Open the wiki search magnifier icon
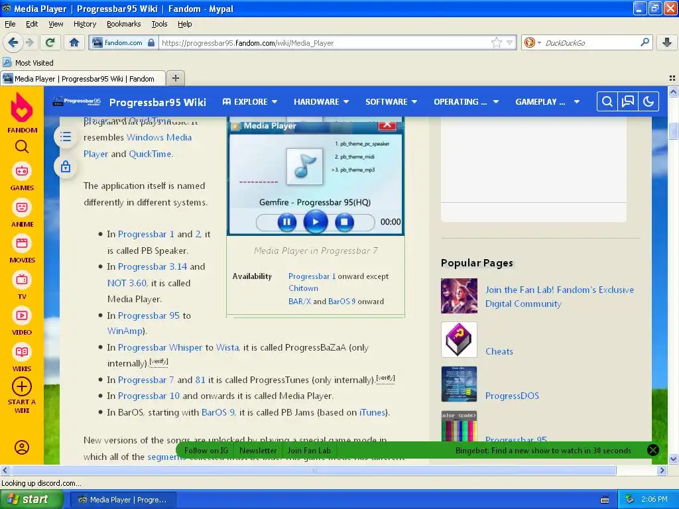 click(x=607, y=101)
